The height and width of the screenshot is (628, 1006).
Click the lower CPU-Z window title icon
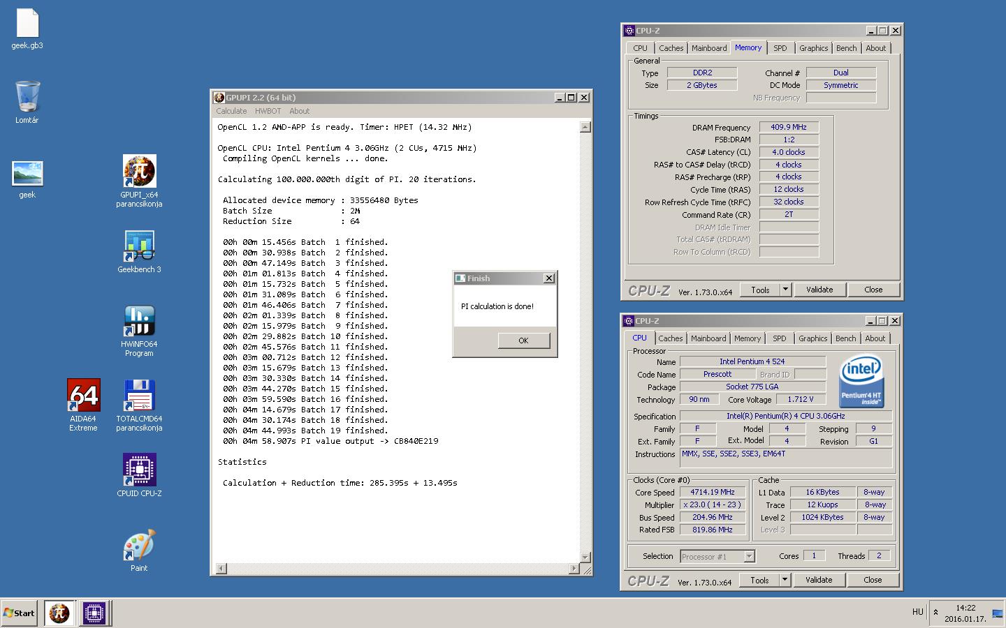(x=629, y=321)
